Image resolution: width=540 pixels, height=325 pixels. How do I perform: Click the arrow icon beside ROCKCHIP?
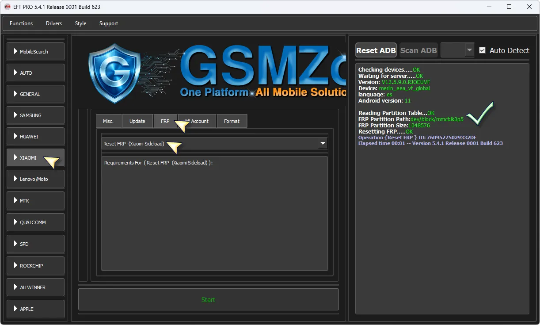[15, 265]
